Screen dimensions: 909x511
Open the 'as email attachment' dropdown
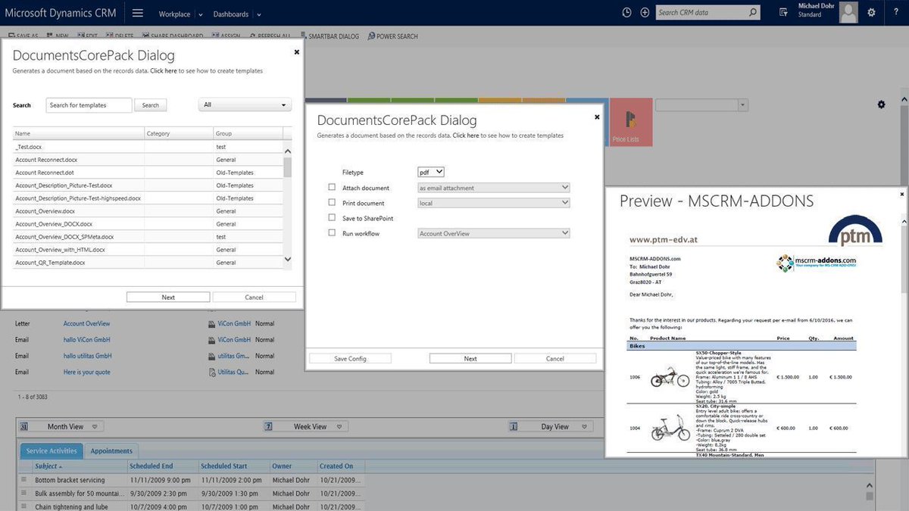(x=494, y=188)
